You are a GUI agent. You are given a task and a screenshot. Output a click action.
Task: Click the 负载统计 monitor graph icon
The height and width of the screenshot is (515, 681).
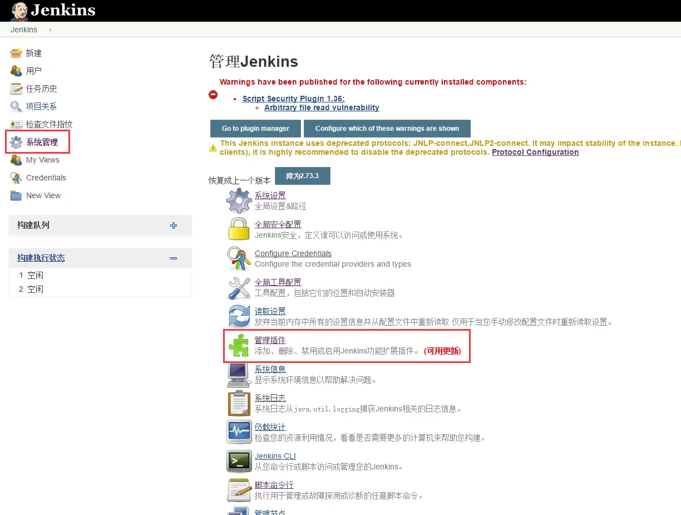tap(239, 432)
